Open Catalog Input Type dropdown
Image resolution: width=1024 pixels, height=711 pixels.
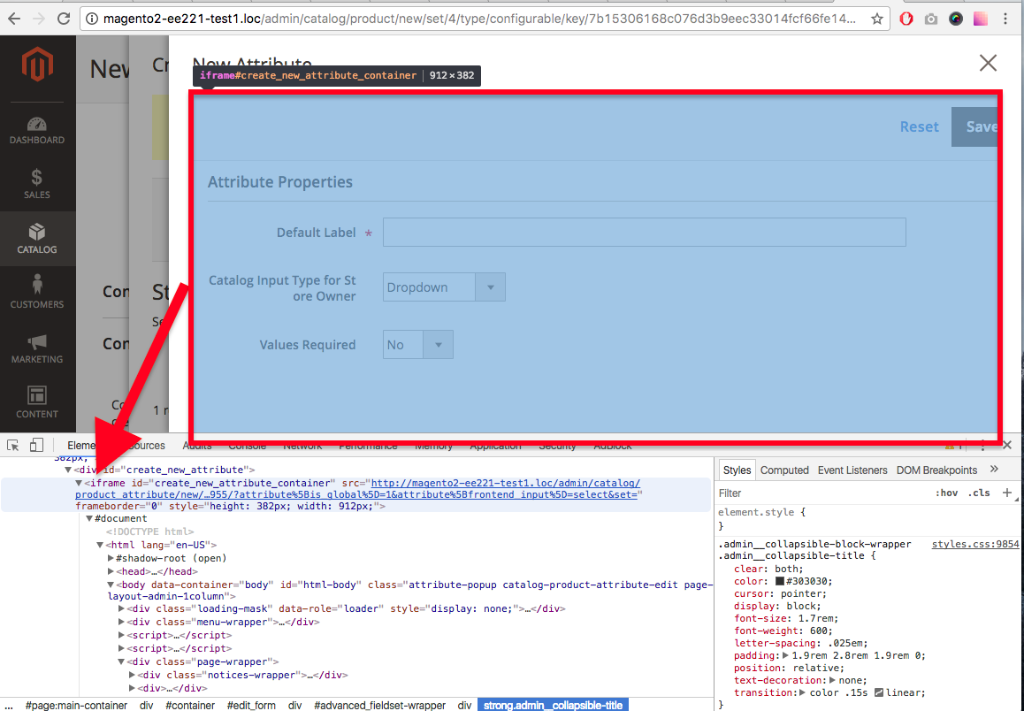pyautogui.click(x=443, y=287)
